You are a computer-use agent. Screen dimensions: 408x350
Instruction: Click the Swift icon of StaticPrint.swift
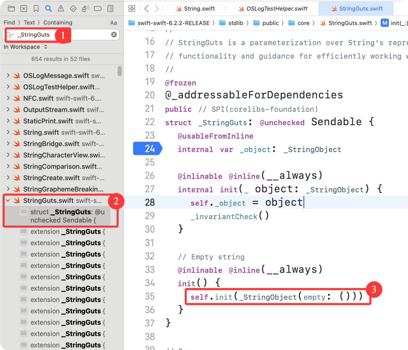pos(17,121)
